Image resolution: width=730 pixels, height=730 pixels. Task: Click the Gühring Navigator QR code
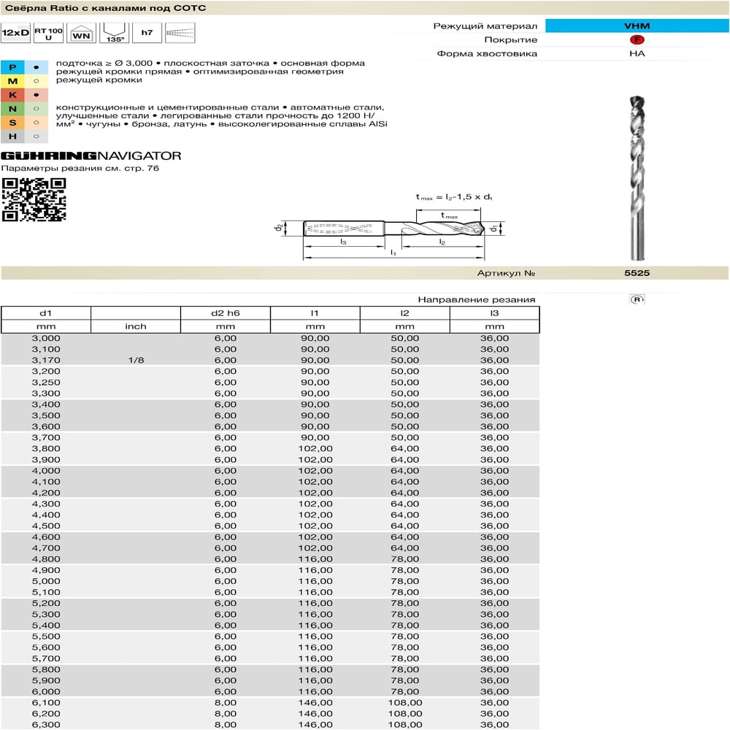[34, 199]
